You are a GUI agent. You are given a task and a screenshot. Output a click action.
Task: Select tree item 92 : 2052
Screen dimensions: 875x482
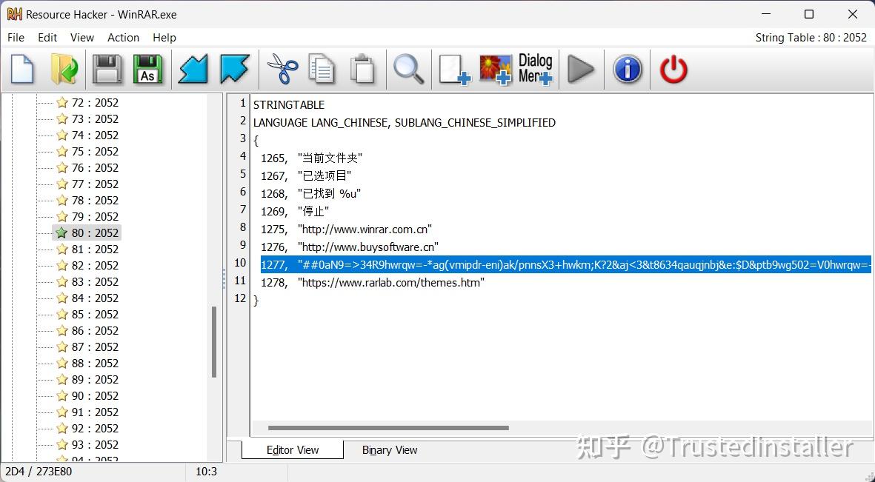[95, 428]
